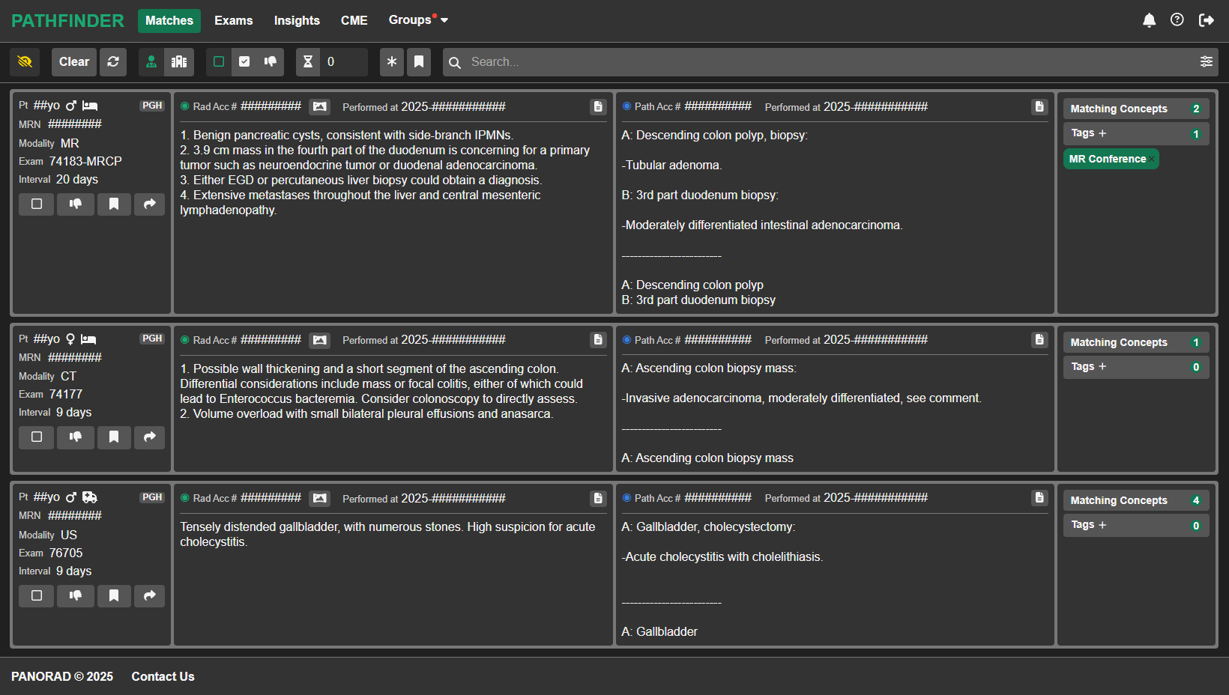Toggle the hidden-eye anonymize icon
The height and width of the screenshot is (695, 1229).
[x=25, y=62]
